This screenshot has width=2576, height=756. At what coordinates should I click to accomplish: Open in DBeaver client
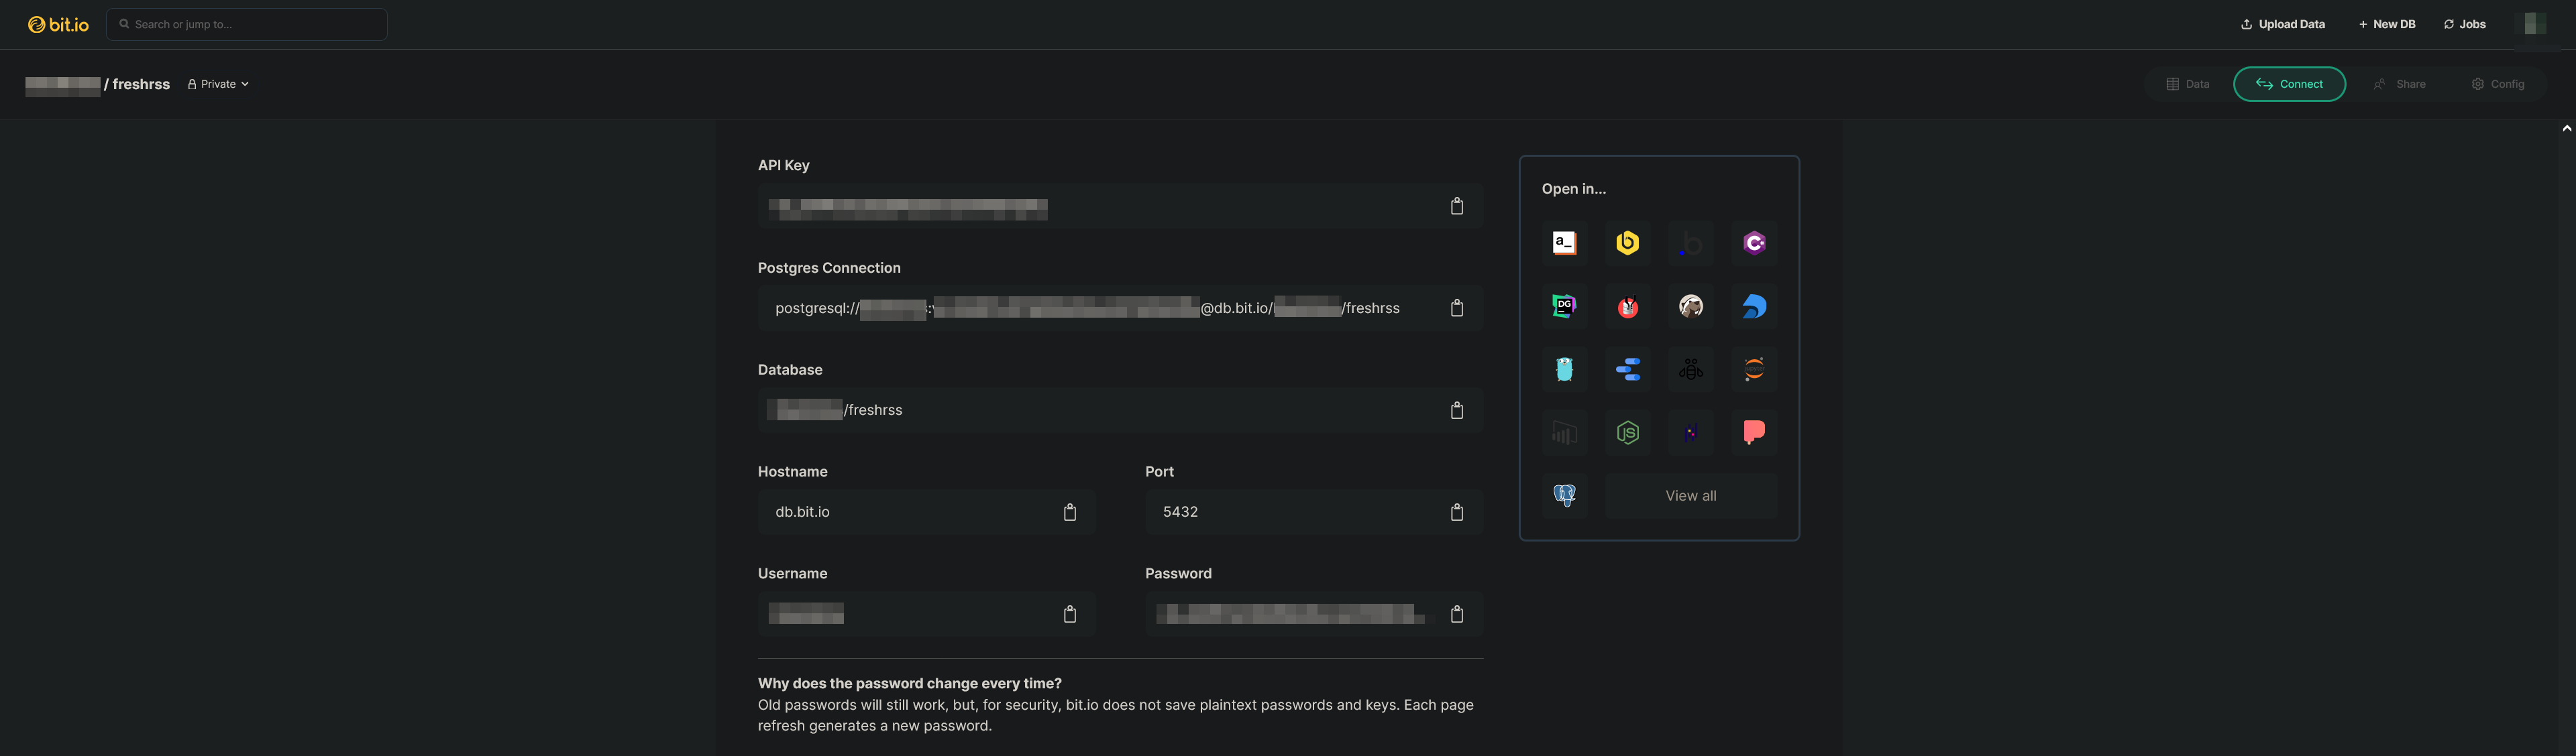pos(1690,306)
